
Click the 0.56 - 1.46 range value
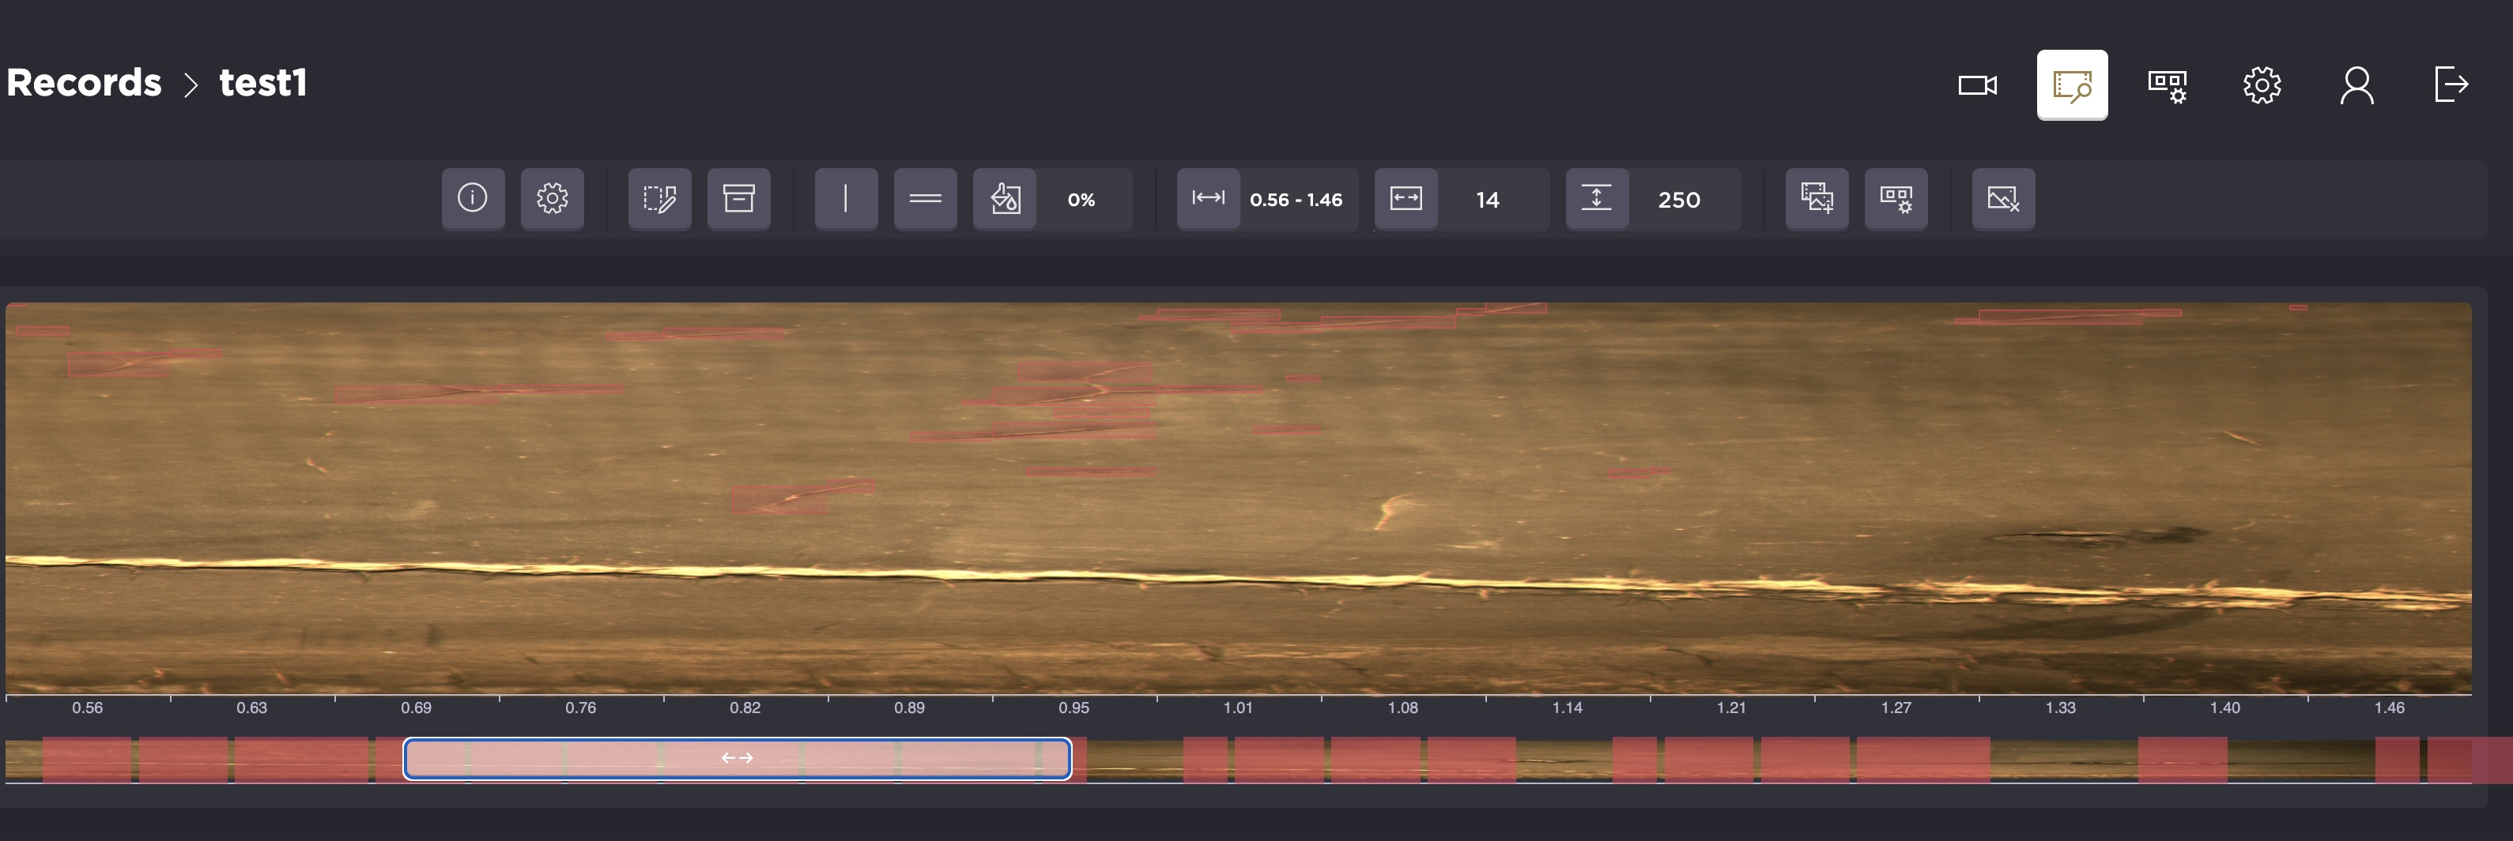(1296, 200)
